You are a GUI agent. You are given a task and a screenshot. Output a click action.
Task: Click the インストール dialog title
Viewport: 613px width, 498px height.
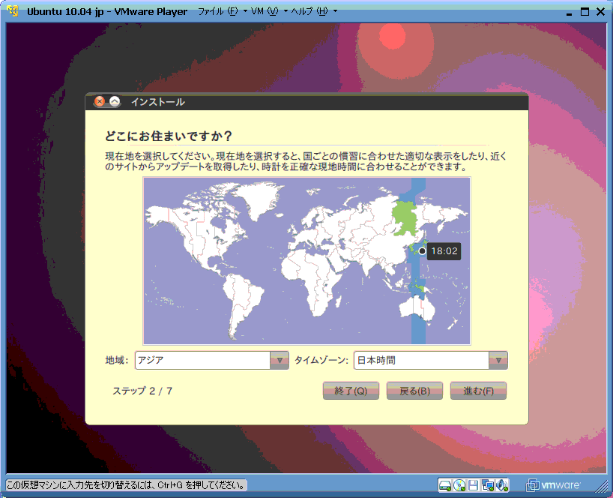pos(158,102)
